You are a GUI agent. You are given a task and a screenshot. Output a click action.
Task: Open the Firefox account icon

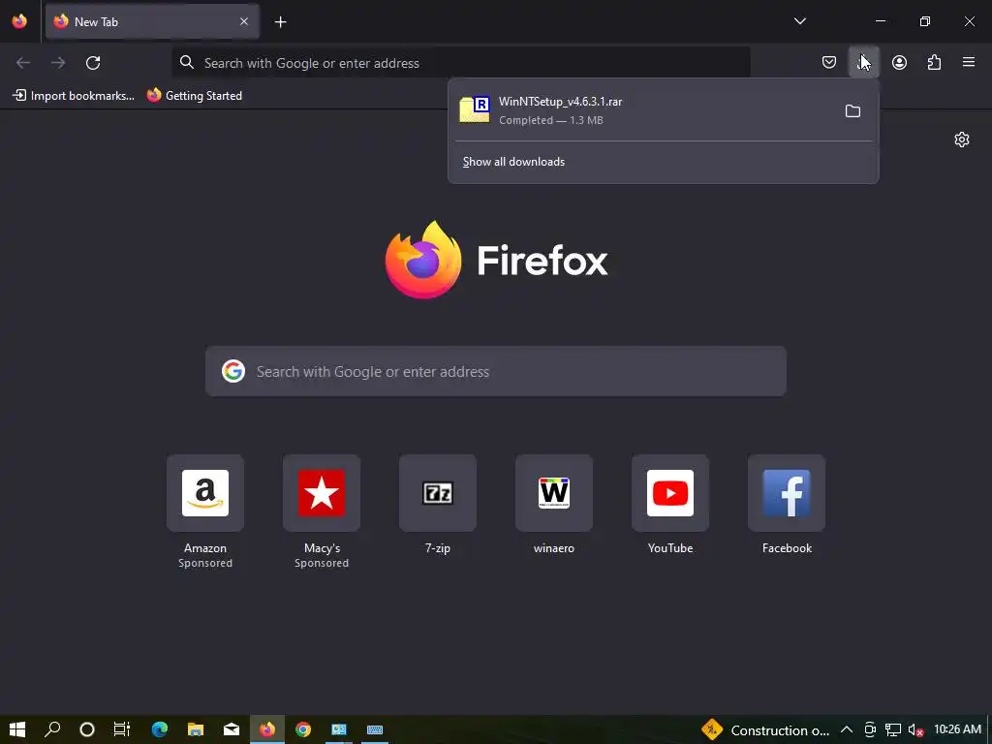pyautogui.click(x=899, y=63)
